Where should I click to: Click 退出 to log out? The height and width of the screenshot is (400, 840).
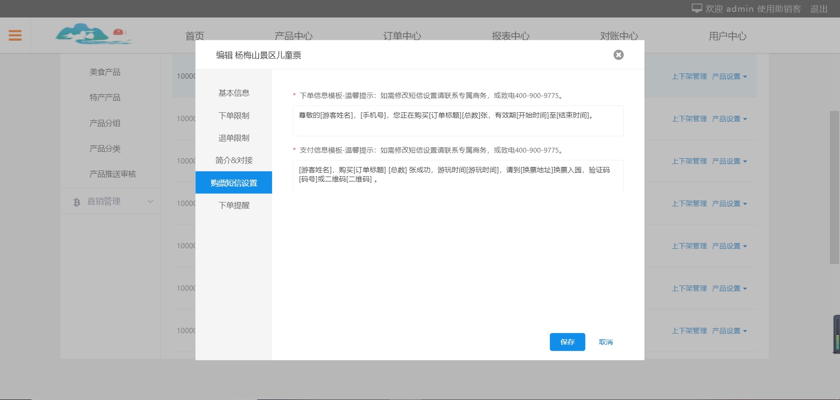[819, 9]
